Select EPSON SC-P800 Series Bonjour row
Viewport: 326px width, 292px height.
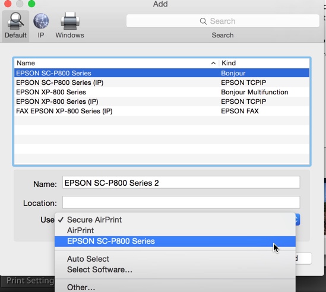(162, 73)
